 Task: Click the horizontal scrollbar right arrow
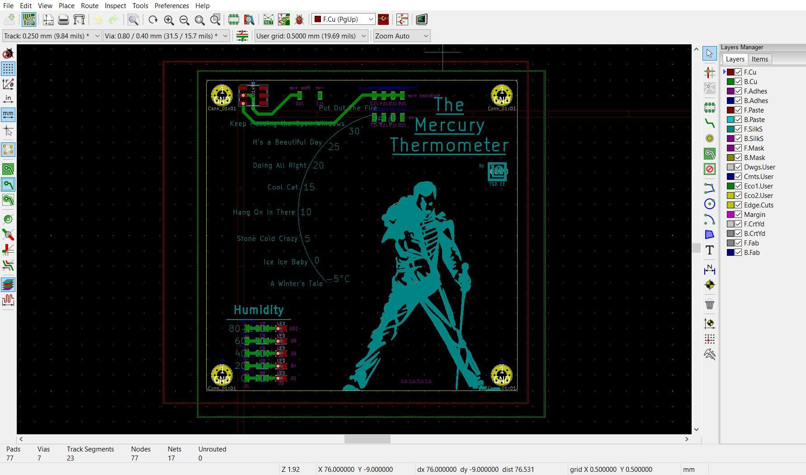click(x=687, y=439)
